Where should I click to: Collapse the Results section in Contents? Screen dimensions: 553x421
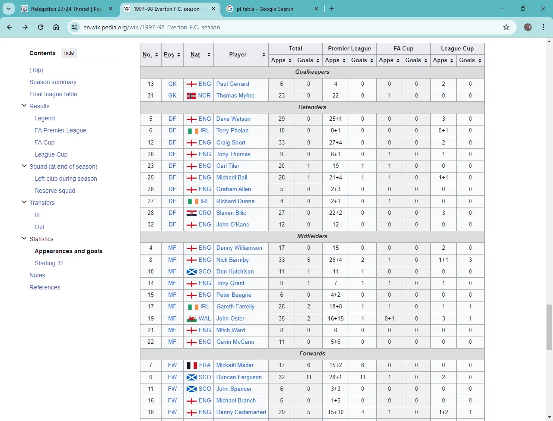pyautogui.click(x=24, y=106)
